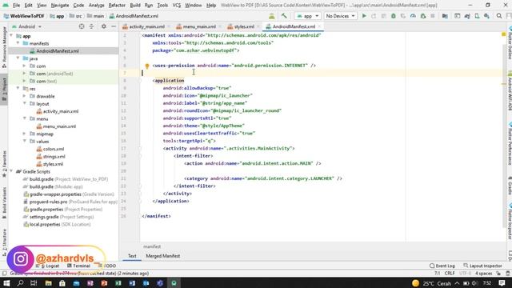Open the app run configuration dropdown
Image resolution: width=512 pixels, height=288 pixels.
coord(307,16)
